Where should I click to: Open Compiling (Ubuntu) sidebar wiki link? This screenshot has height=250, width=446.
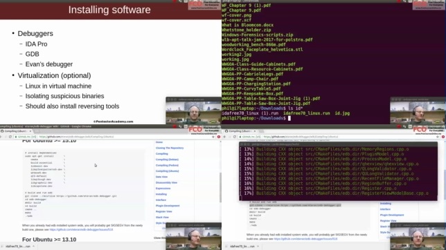[x=168, y=171]
